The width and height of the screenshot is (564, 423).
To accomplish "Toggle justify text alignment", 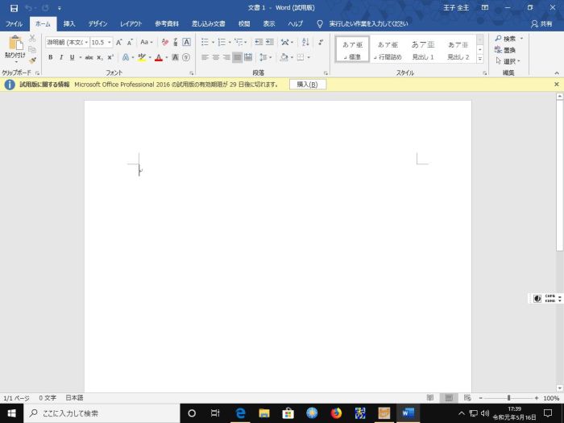I will coord(238,58).
